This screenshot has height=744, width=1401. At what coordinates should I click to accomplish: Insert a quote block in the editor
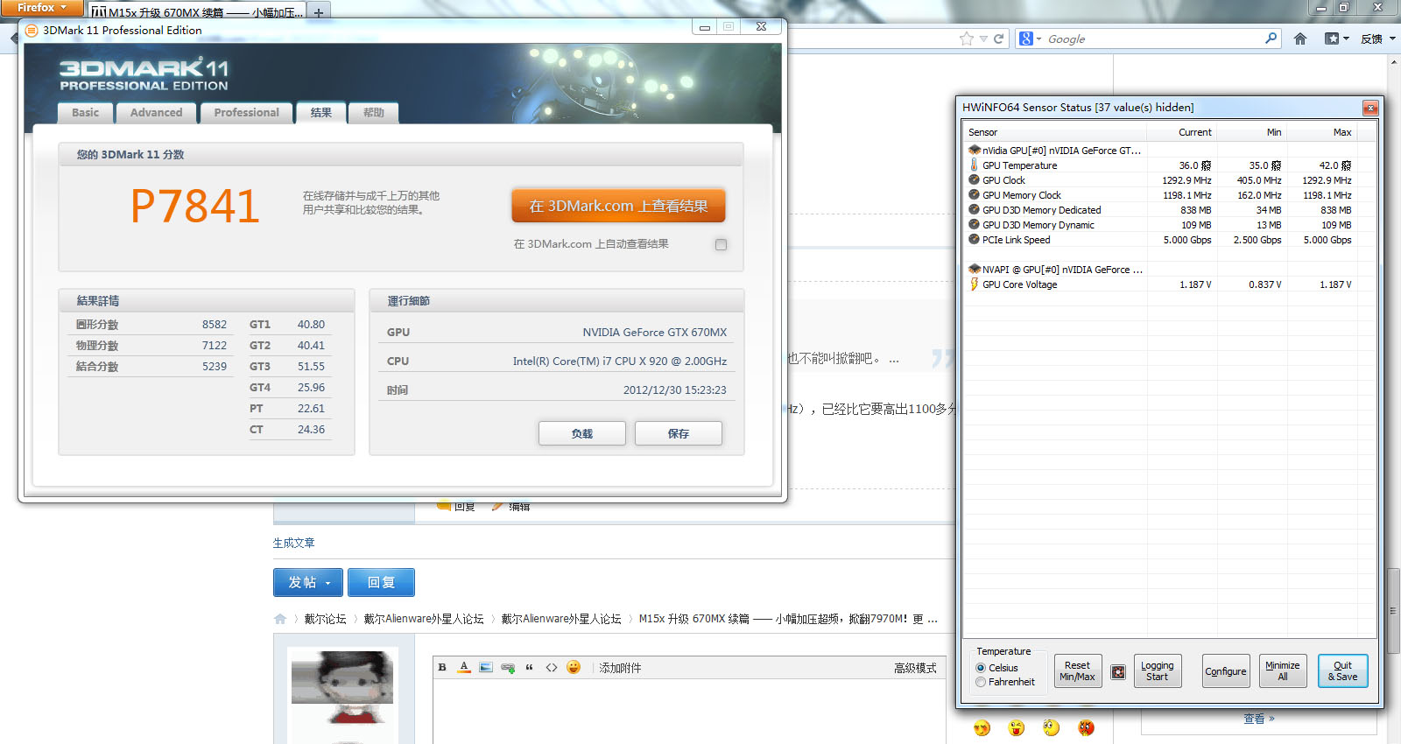[530, 668]
